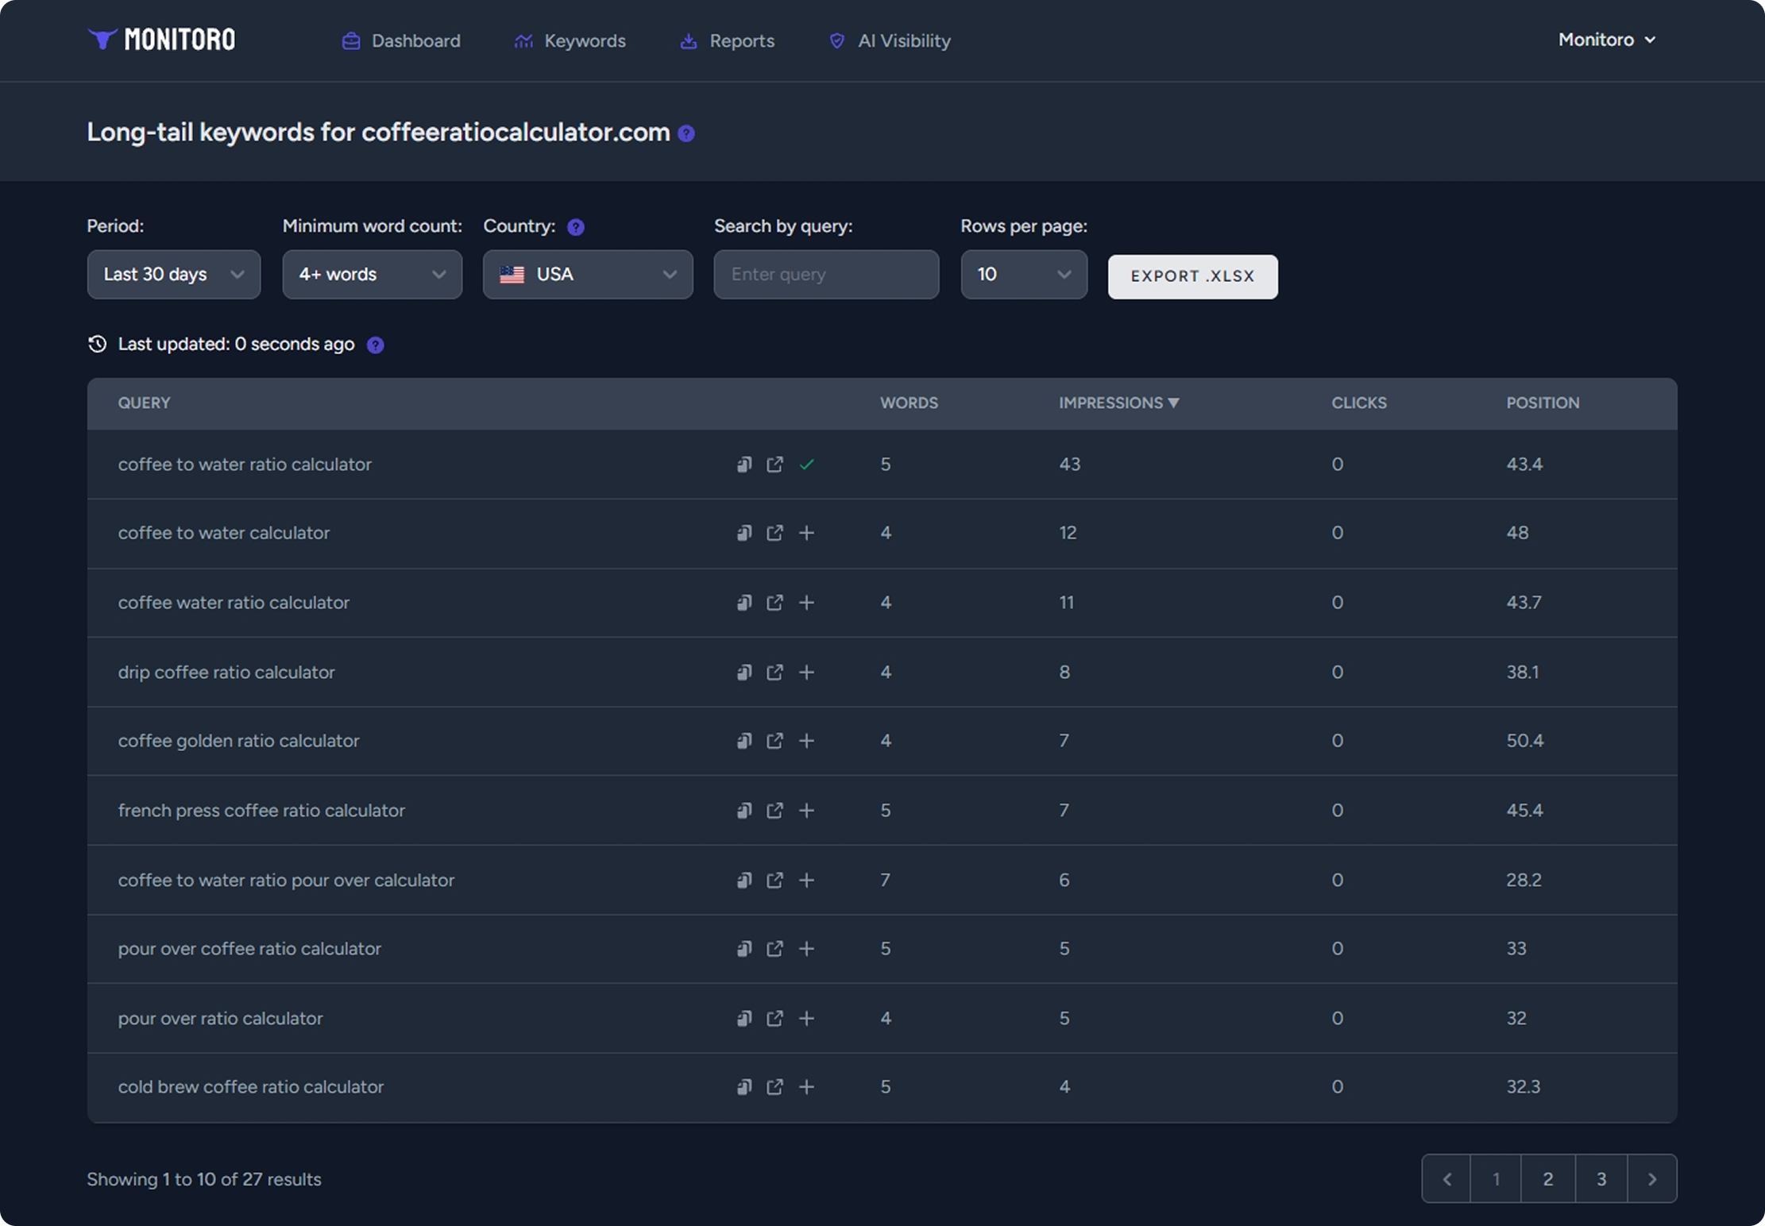Screen dimensions: 1765x1226
Task: Go to results page 3
Action: tap(1601, 1178)
